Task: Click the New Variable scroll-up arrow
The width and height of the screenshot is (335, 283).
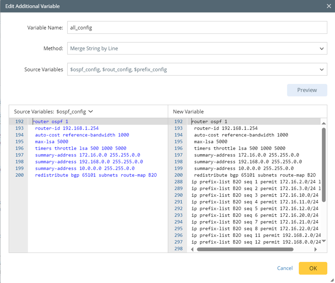Action: coord(324,123)
